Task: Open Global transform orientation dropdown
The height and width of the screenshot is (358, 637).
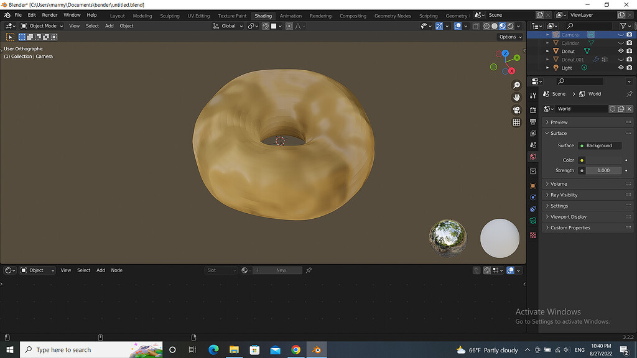Action: 228,26
